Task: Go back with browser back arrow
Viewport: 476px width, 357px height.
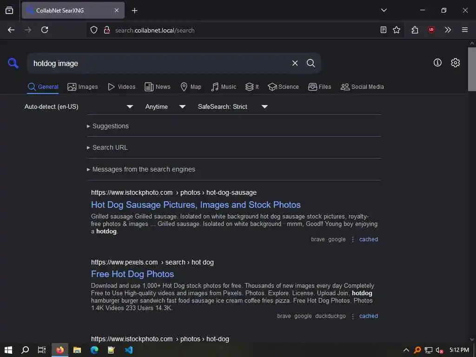Action: [x=11, y=30]
